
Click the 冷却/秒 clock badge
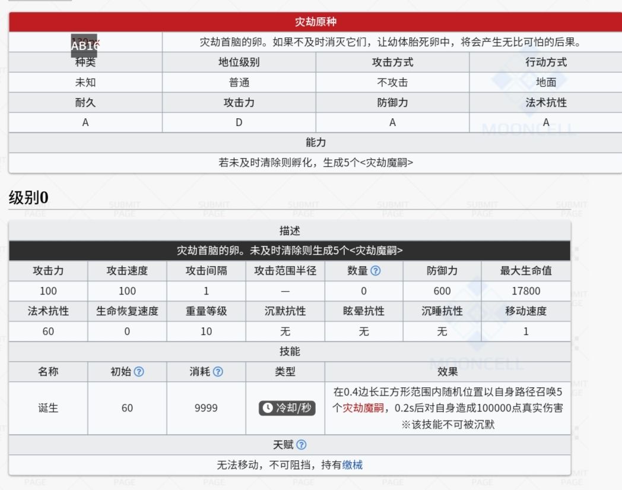pyautogui.click(x=287, y=408)
